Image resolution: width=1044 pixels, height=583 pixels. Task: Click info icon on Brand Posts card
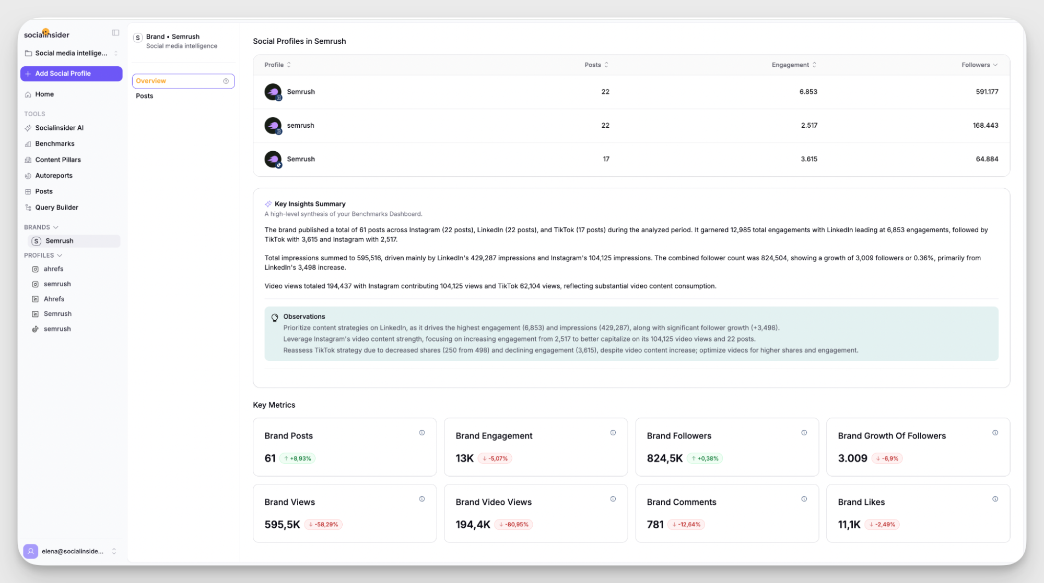pyautogui.click(x=422, y=433)
